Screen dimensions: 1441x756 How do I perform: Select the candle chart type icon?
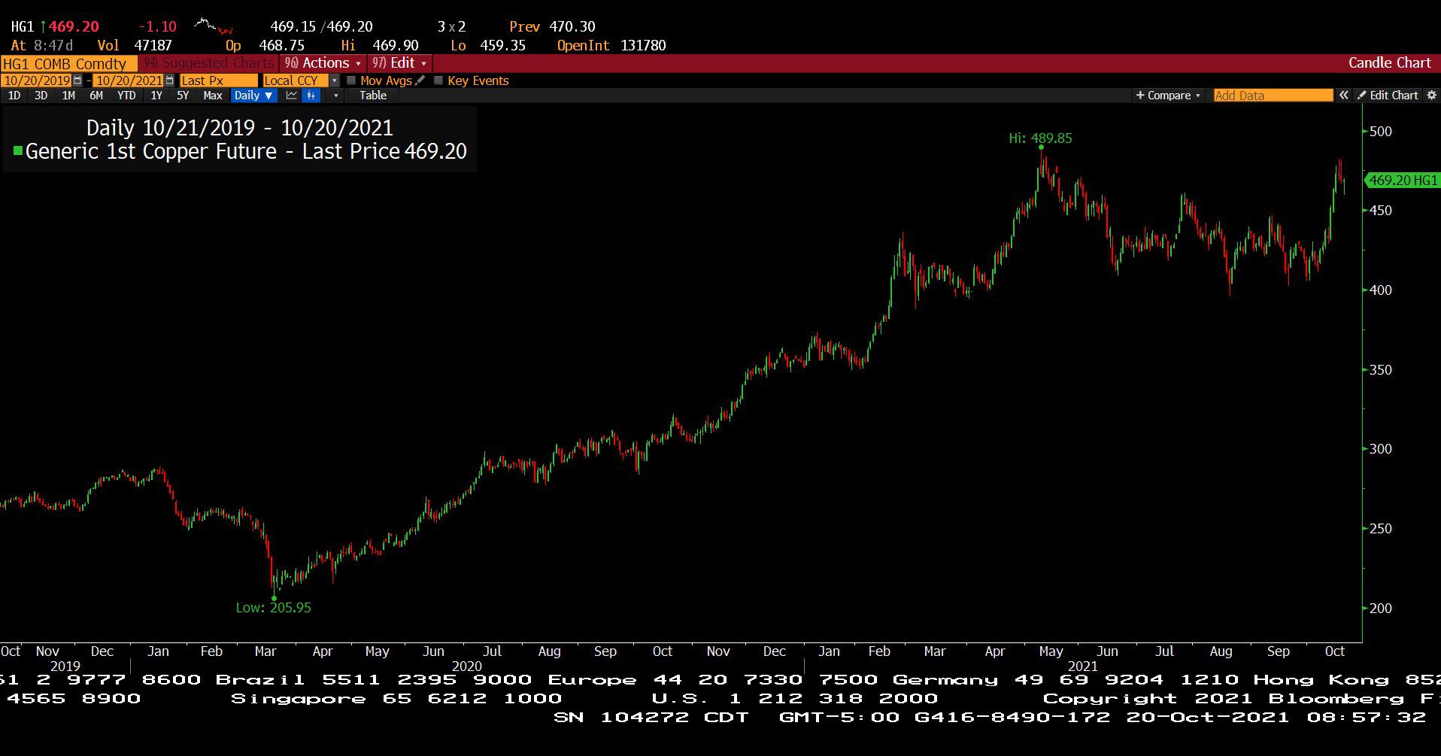(311, 96)
